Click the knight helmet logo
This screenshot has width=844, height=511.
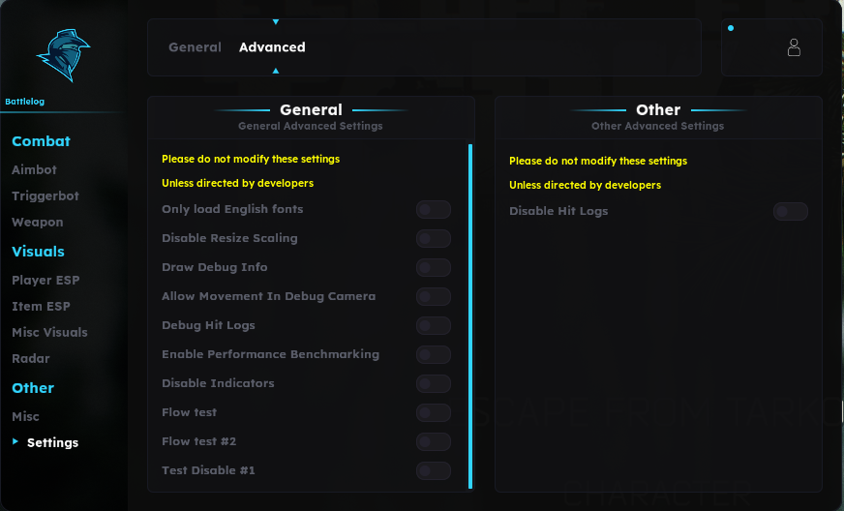click(x=63, y=55)
